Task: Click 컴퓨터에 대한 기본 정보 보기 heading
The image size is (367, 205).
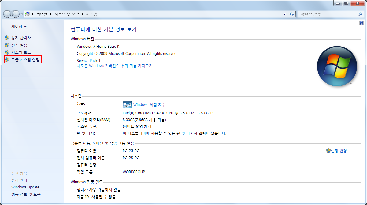Action: 104,29
